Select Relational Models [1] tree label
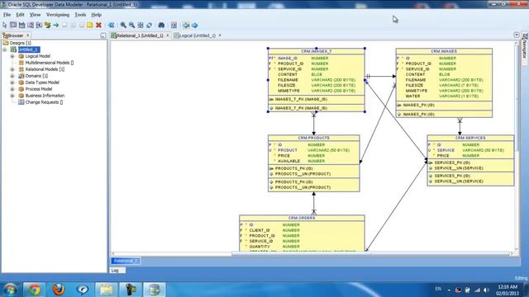Image resolution: width=529 pixels, height=297 pixels. point(45,69)
